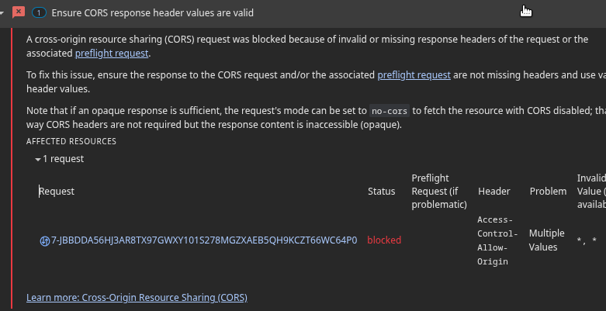Image resolution: width=606 pixels, height=311 pixels.
Task: Click the issue count badge showing 1
Action: pos(38,13)
